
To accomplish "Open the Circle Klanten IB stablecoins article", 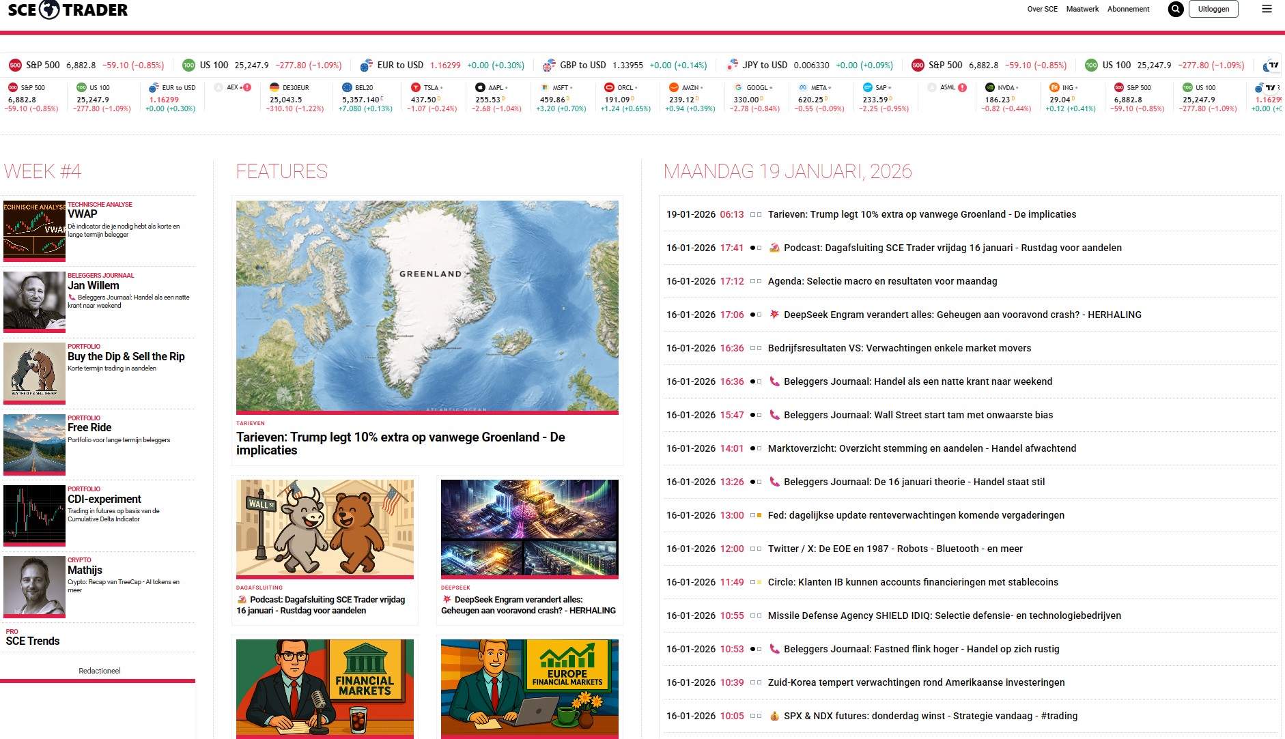I will [913, 582].
